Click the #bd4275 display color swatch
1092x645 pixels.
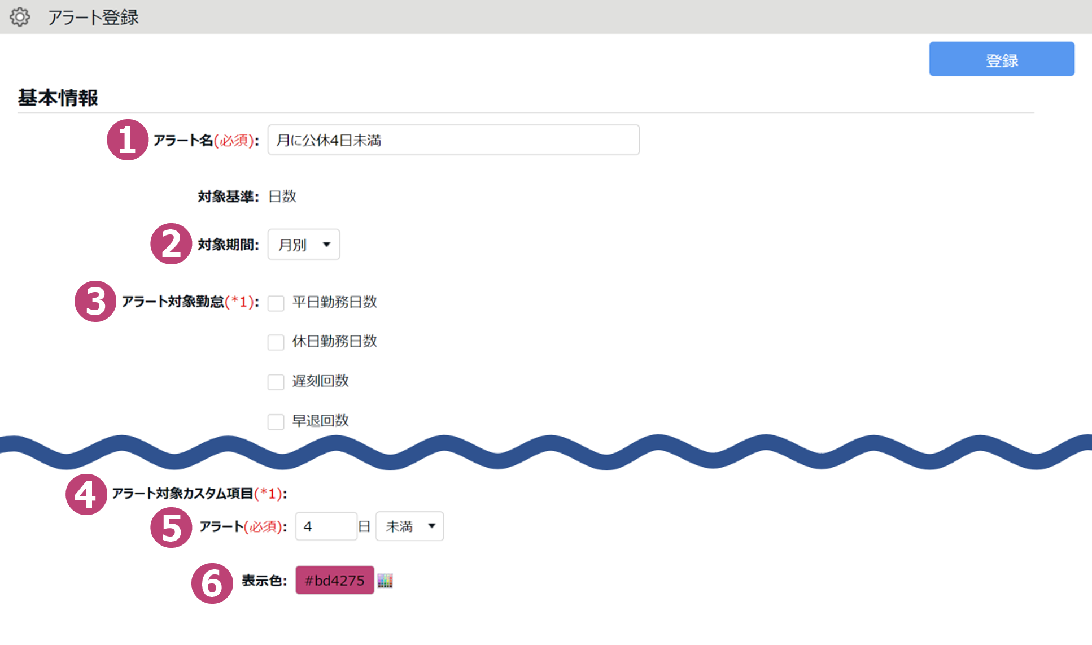pyautogui.click(x=334, y=580)
